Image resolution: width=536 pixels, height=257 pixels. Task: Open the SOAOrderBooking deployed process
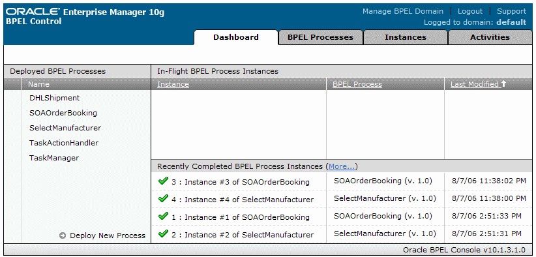63,113
